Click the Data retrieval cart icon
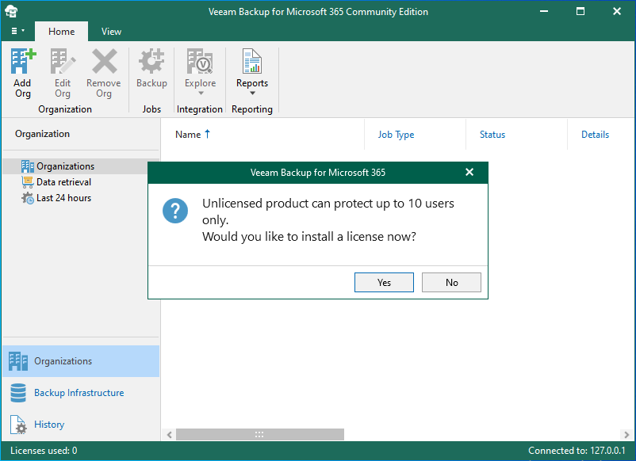636x461 pixels. [28, 182]
